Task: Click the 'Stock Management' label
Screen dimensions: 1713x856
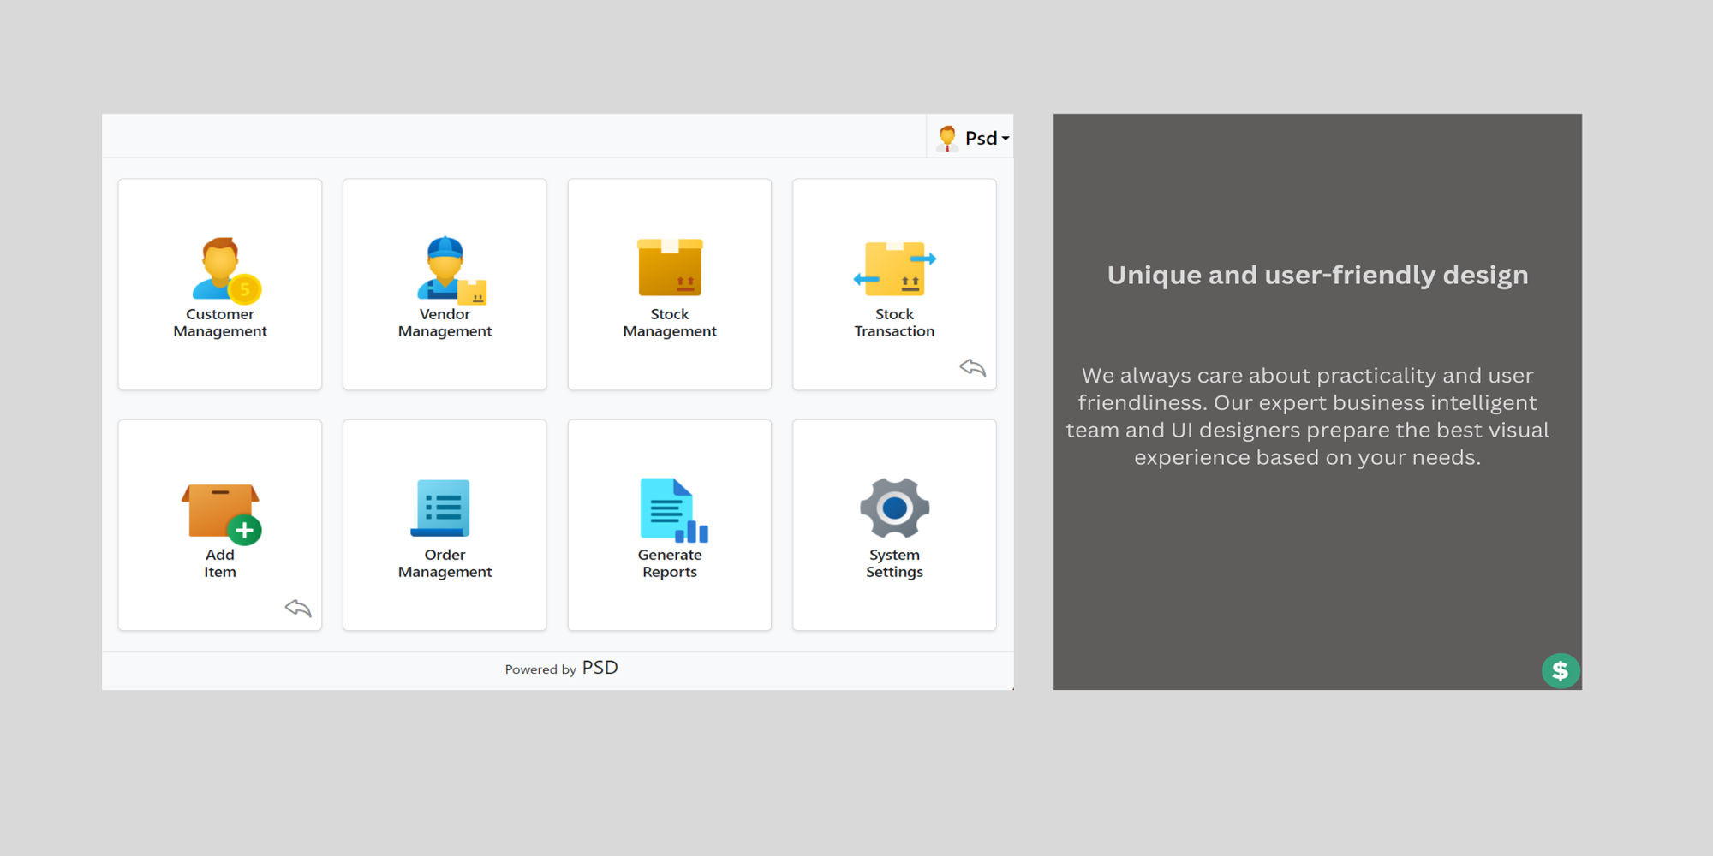Action: point(670,323)
